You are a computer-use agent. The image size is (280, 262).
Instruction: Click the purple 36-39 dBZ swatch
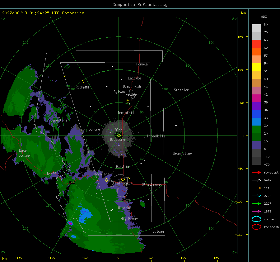point(256,106)
